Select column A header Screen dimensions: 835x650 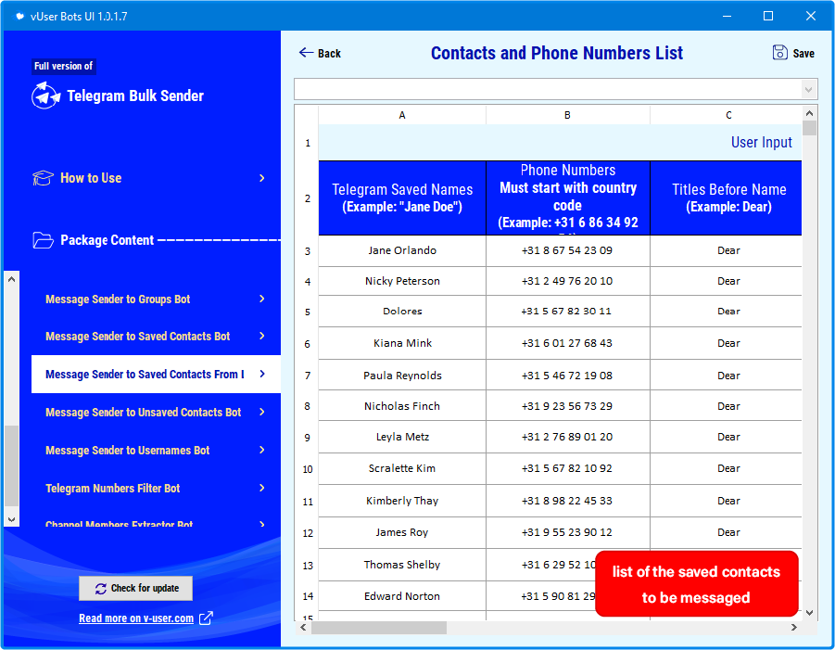[402, 115]
